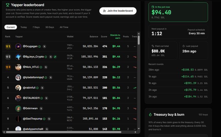Click the downward trend icon for @0xkrnwan

click(x=135, y=108)
